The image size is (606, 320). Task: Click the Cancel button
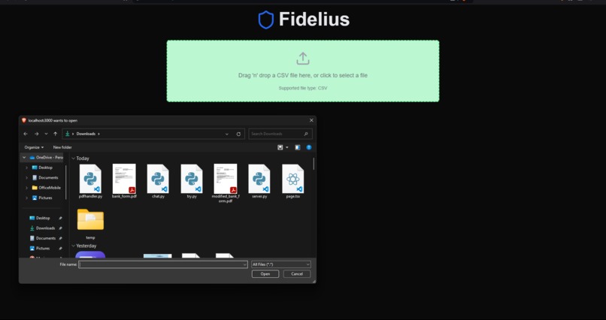(297, 274)
